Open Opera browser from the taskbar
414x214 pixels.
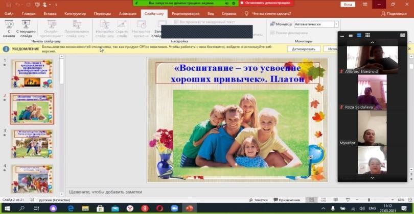tap(159, 208)
